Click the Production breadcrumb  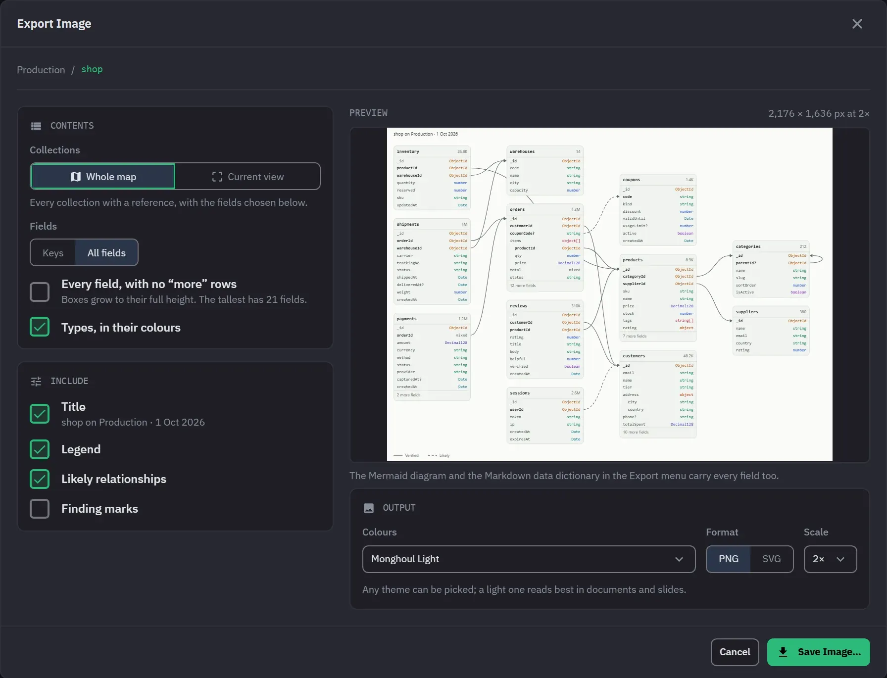point(41,70)
